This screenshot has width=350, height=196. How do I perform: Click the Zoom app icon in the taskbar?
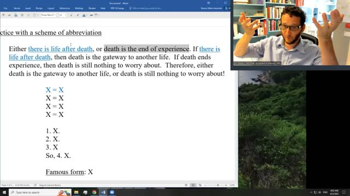click(112, 192)
